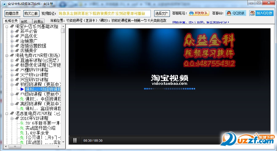This screenshot has width=277, height=151.
Task: Click the book icon beside 直通车课程
Action: (x=17, y=60)
